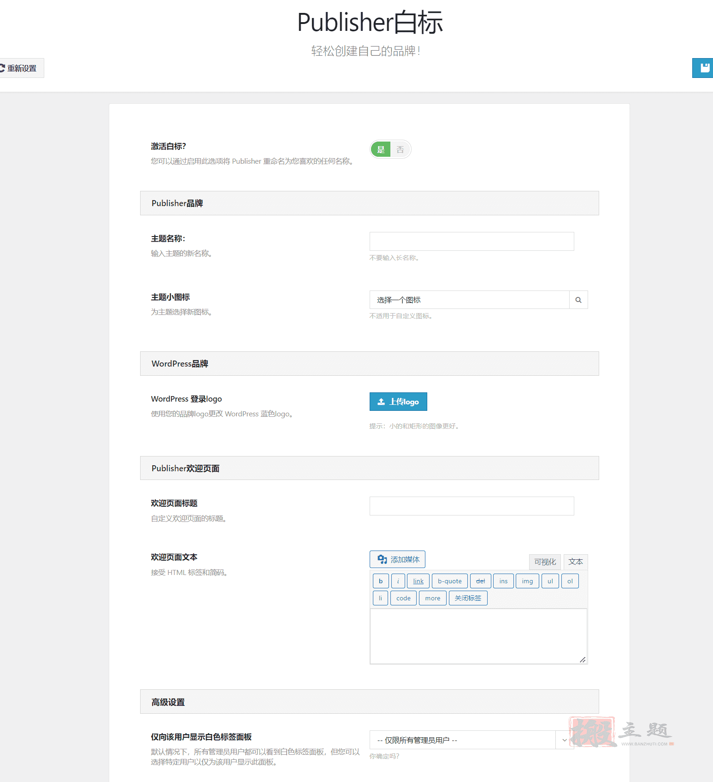Open the 仅限所有管理员用户 dropdown
This screenshot has height=782, width=713.
click(471, 740)
